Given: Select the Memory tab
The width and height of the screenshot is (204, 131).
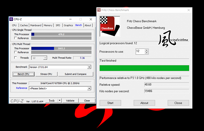Looking at the screenshot, I should coord(48,25).
